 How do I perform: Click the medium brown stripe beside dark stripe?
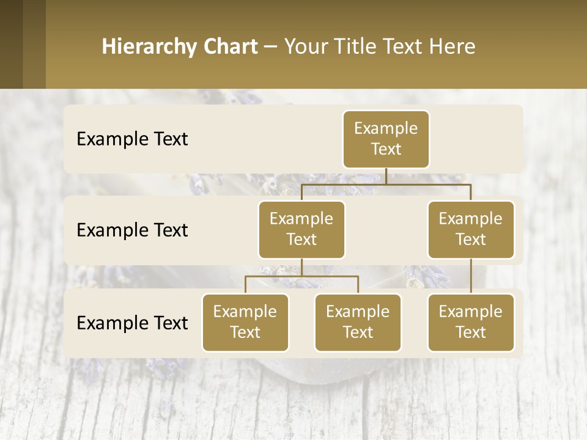pyautogui.click(x=34, y=44)
